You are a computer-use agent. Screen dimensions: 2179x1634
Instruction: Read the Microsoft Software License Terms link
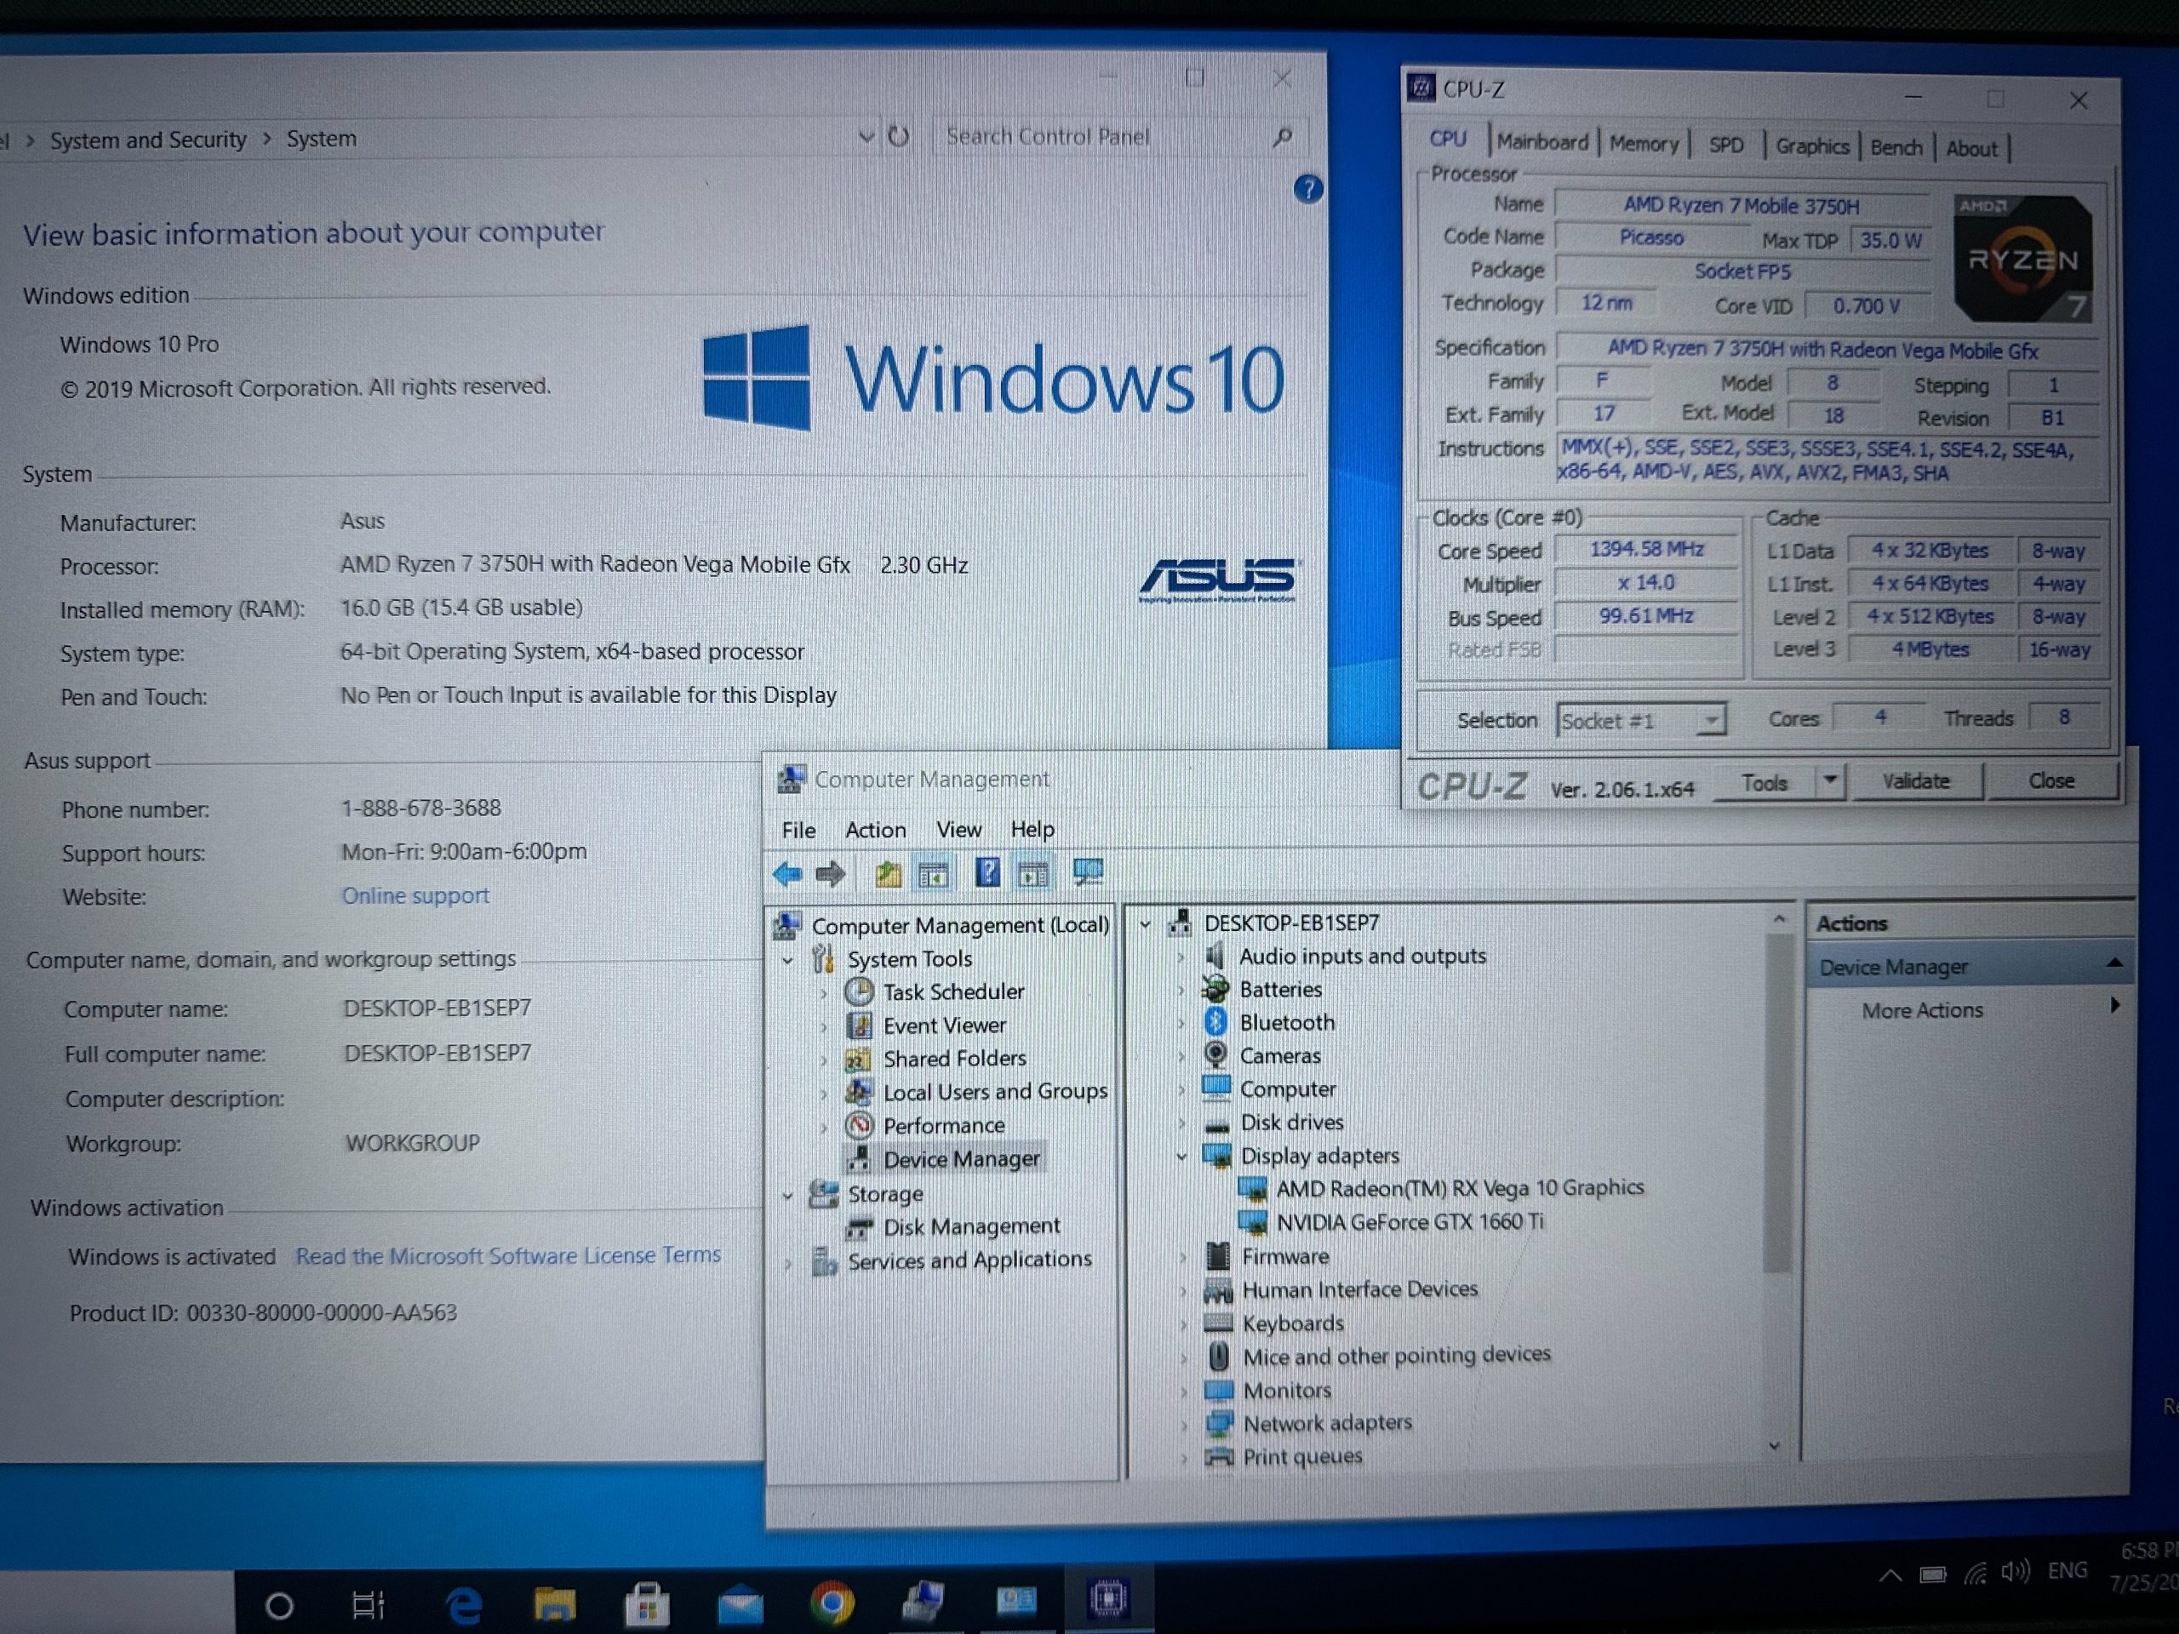pyautogui.click(x=508, y=1256)
